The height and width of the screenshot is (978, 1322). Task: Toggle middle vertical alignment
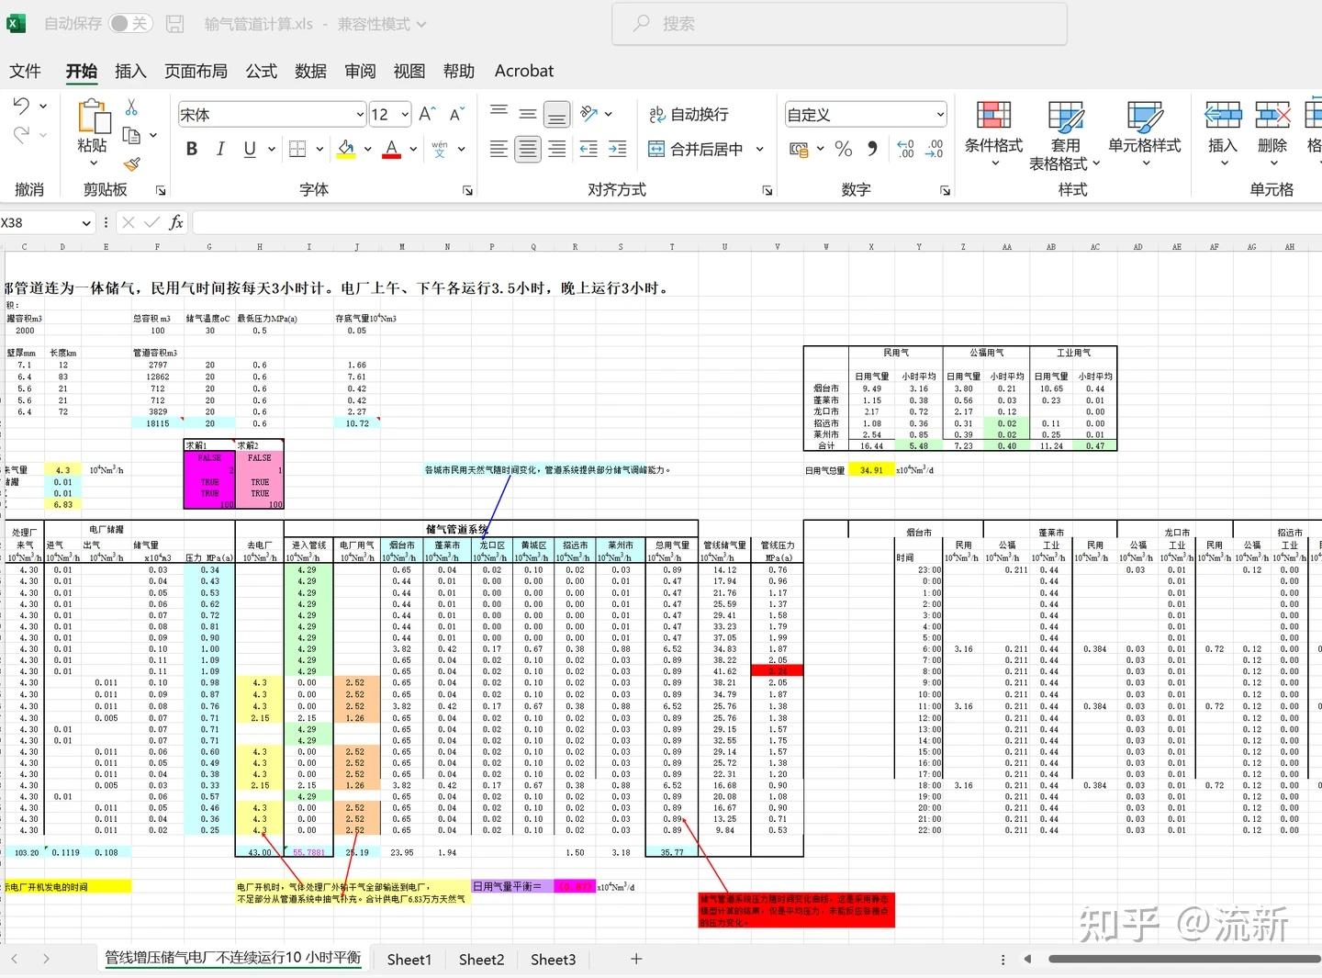pos(528,114)
